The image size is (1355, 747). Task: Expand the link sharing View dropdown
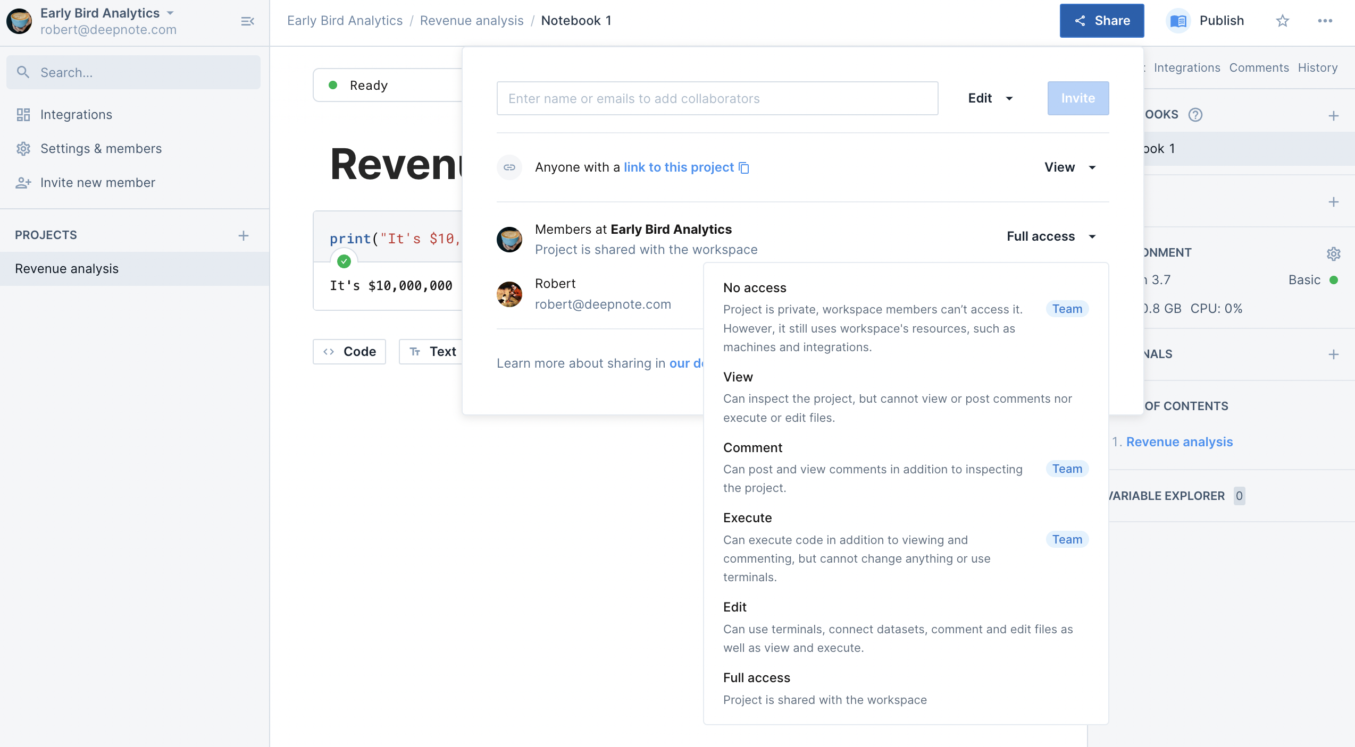coord(1070,167)
